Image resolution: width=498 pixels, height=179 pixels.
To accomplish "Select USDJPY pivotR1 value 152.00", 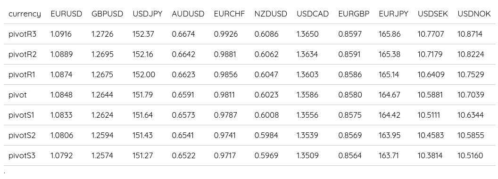I will click(144, 74).
